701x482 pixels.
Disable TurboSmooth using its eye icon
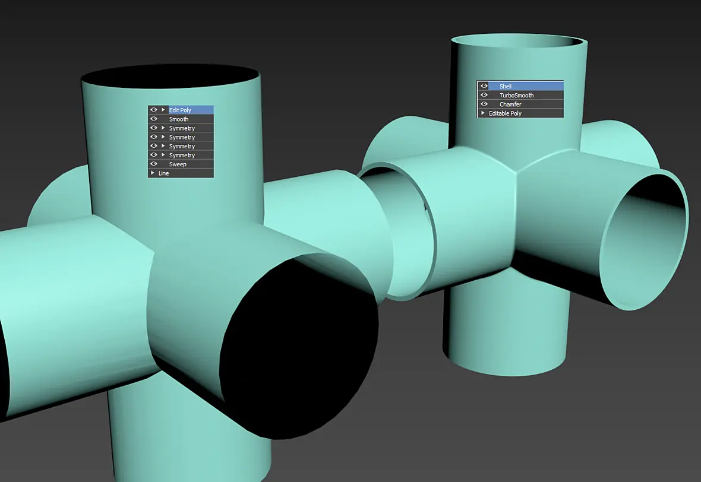pos(484,95)
